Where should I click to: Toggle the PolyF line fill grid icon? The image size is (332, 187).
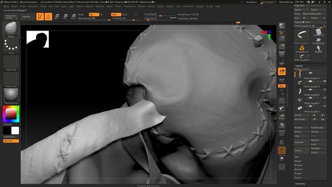[282, 133]
